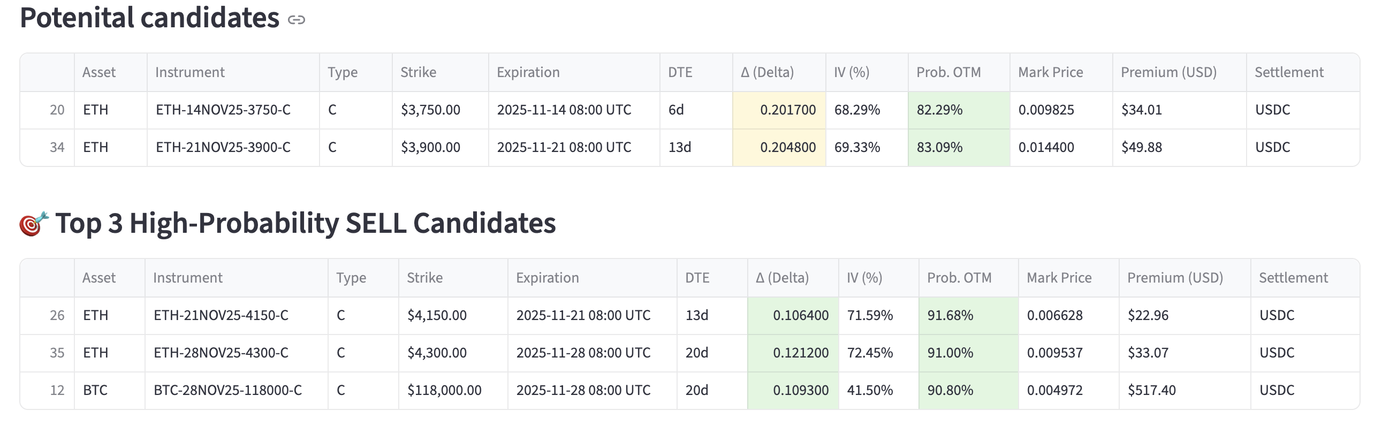Select the ETH-21NOV25-3900-C instrument cell

click(223, 148)
